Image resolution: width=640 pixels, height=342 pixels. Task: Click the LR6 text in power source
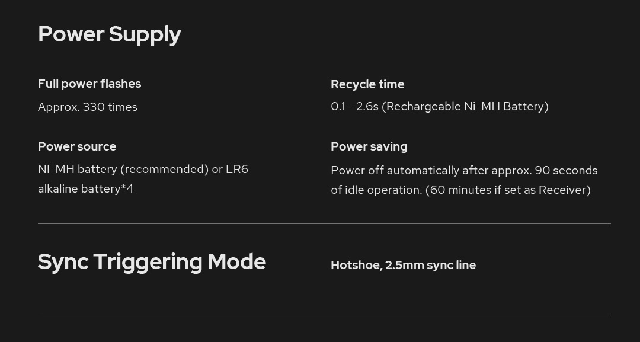[236, 170]
